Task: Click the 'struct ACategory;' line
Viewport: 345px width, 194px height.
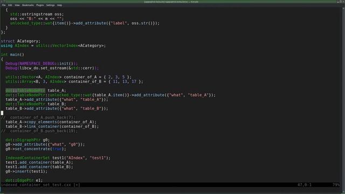Action: pos(20,41)
